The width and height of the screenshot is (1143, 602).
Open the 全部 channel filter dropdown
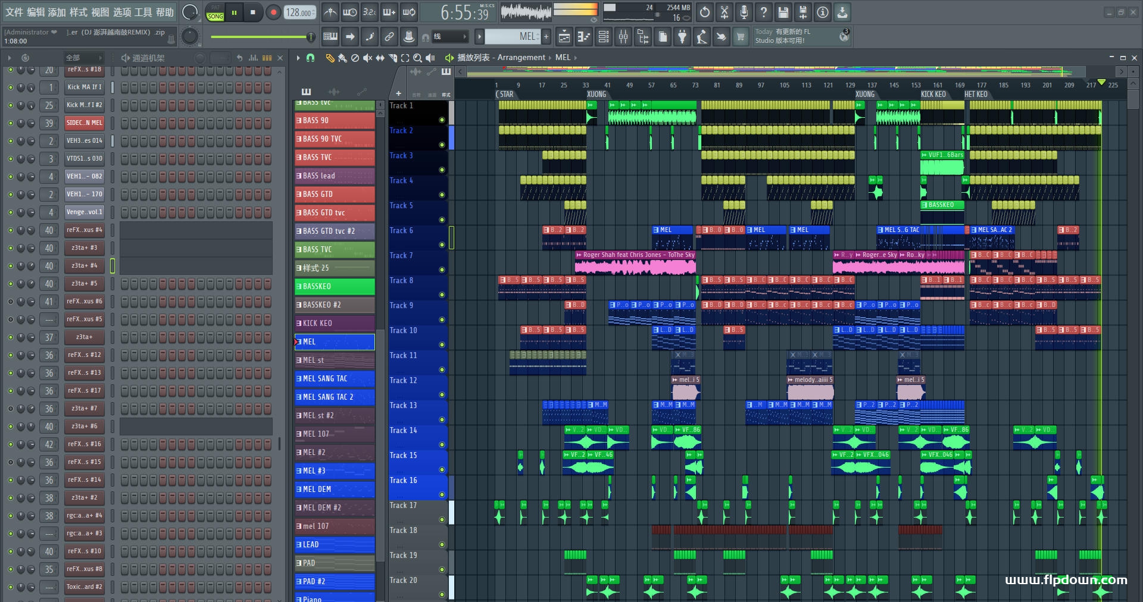click(83, 58)
